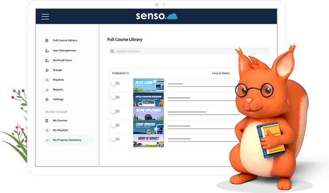This screenshot has width=329, height=193.
Task: Click the Published help info icon
Action: 128,73
